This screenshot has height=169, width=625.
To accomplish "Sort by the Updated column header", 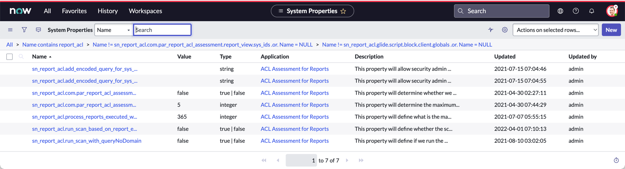I will pyautogui.click(x=505, y=57).
